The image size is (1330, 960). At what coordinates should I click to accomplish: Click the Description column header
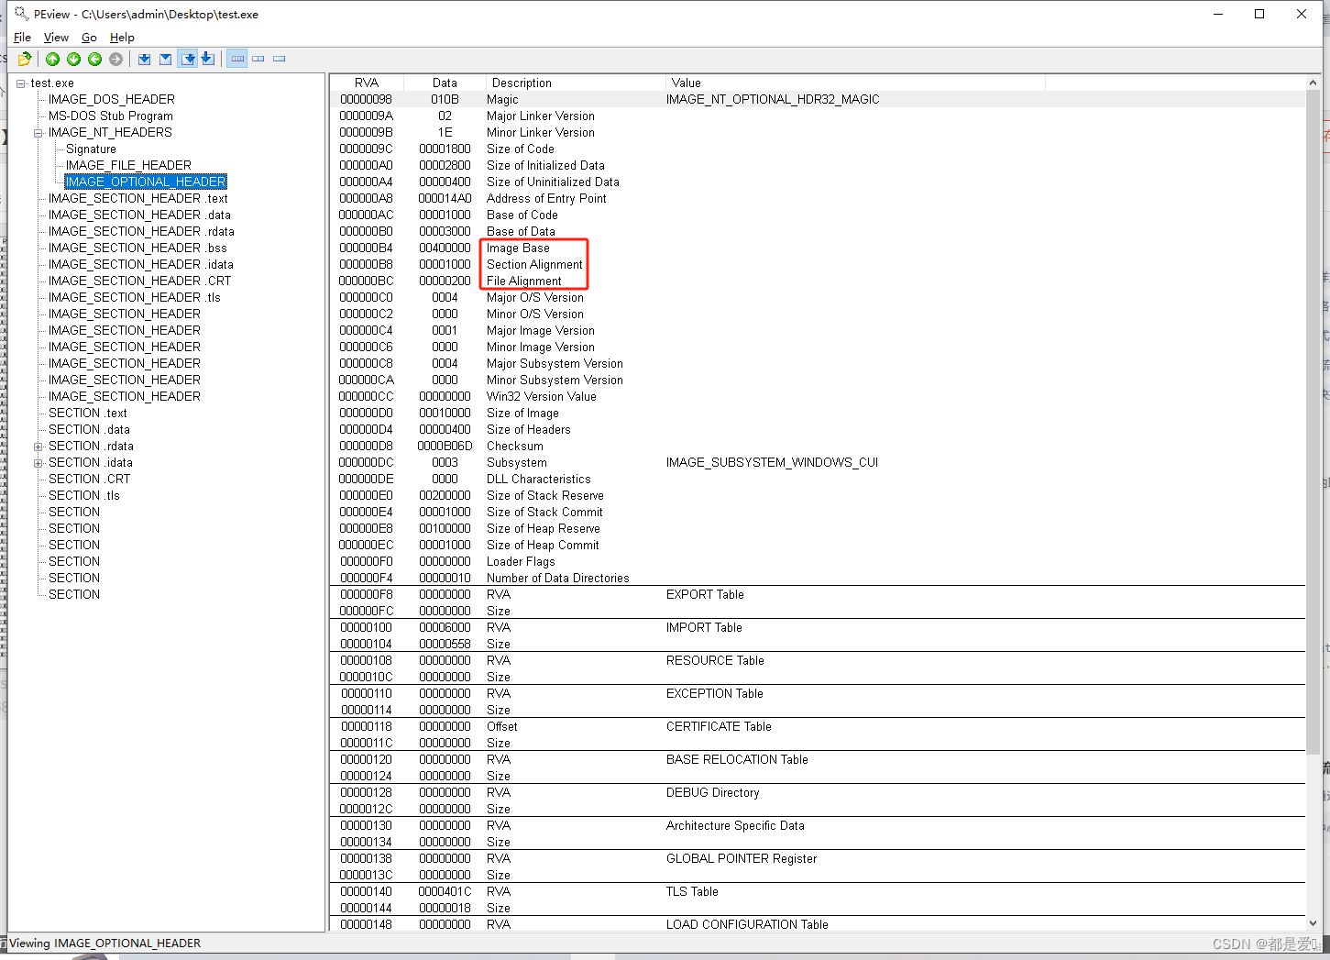pyautogui.click(x=576, y=83)
